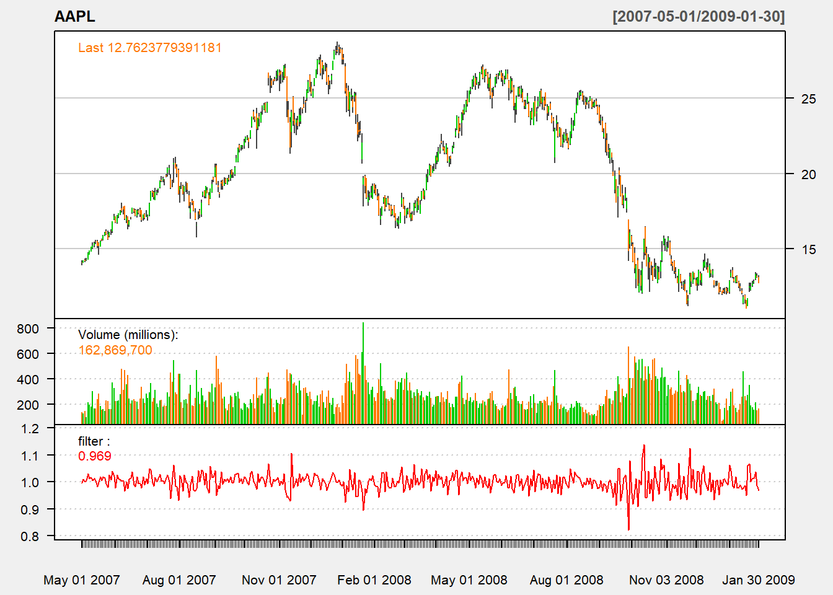Viewport: 833px width, 595px height.
Task: Select the red 0.969 filter value
Action: pos(95,456)
